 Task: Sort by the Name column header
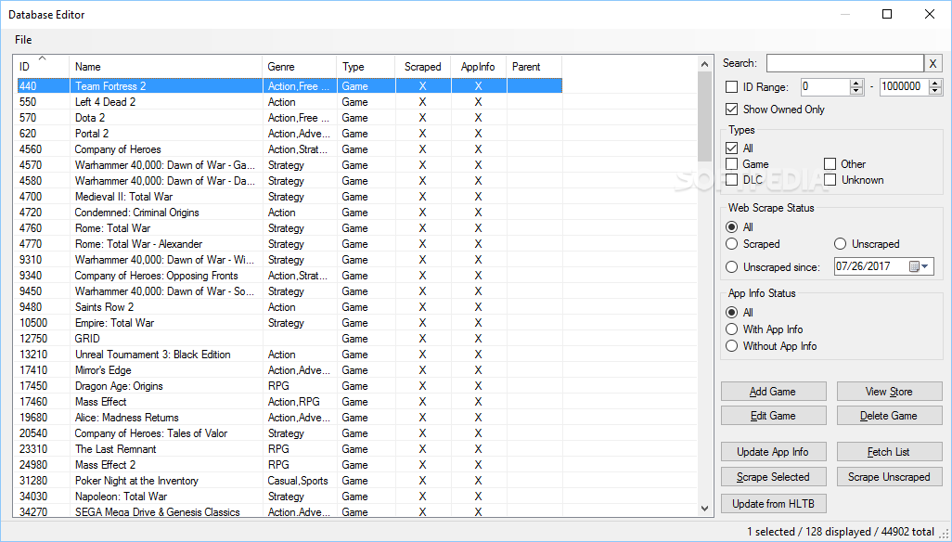166,67
